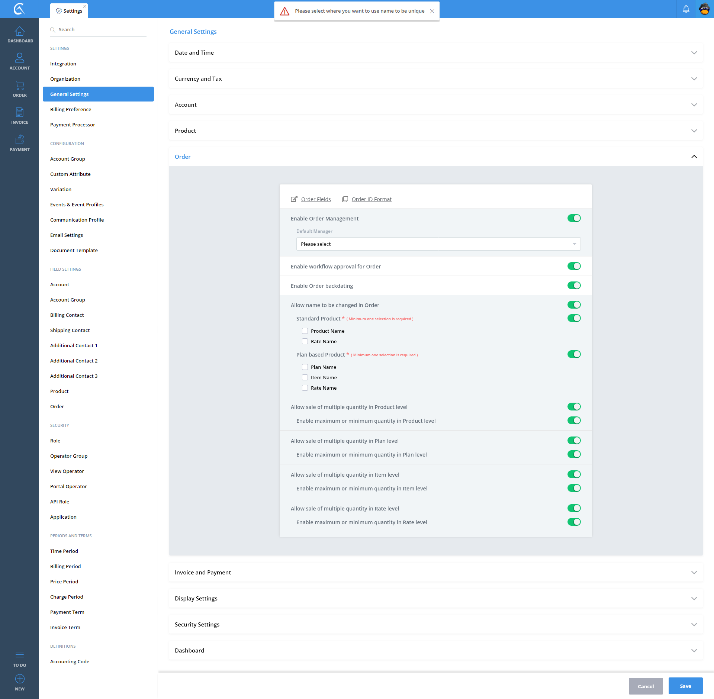Screen dimensions: 714x699
Task: Go to the Invoice document icon
Action: click(x=19, y=113)
